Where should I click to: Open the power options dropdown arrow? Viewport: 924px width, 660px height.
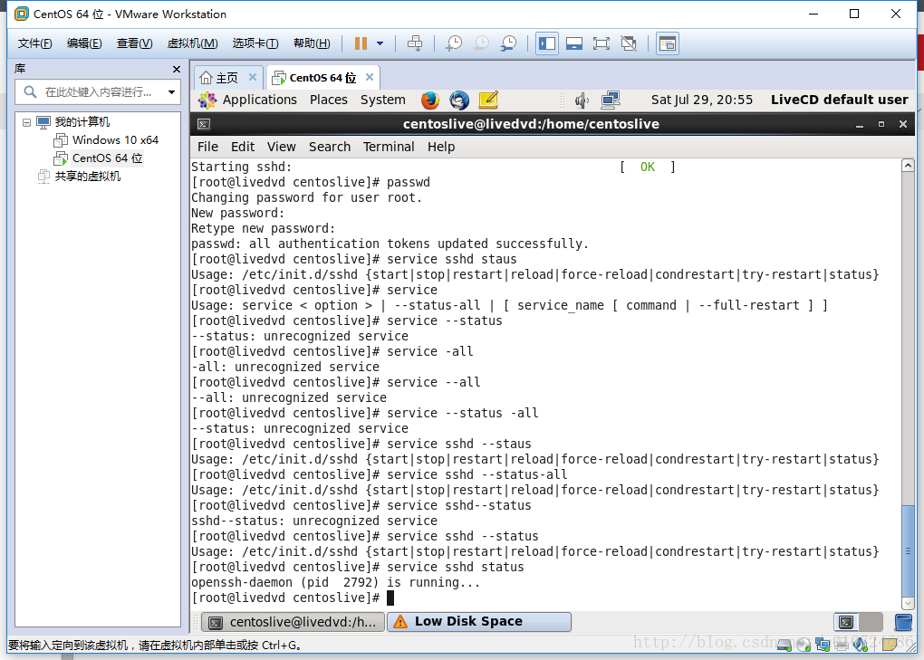point(380,43)
